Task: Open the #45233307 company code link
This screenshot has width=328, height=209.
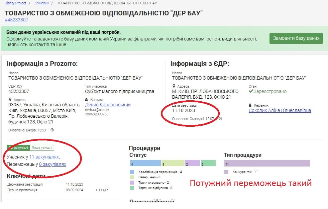Action: click(x=16, y=20)
